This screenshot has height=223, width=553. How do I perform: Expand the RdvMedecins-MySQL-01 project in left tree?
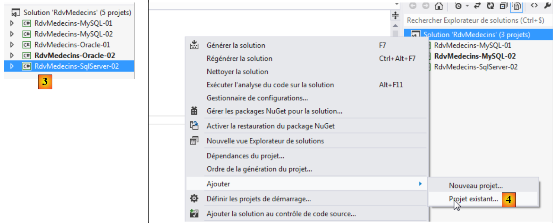pos(12,23)
